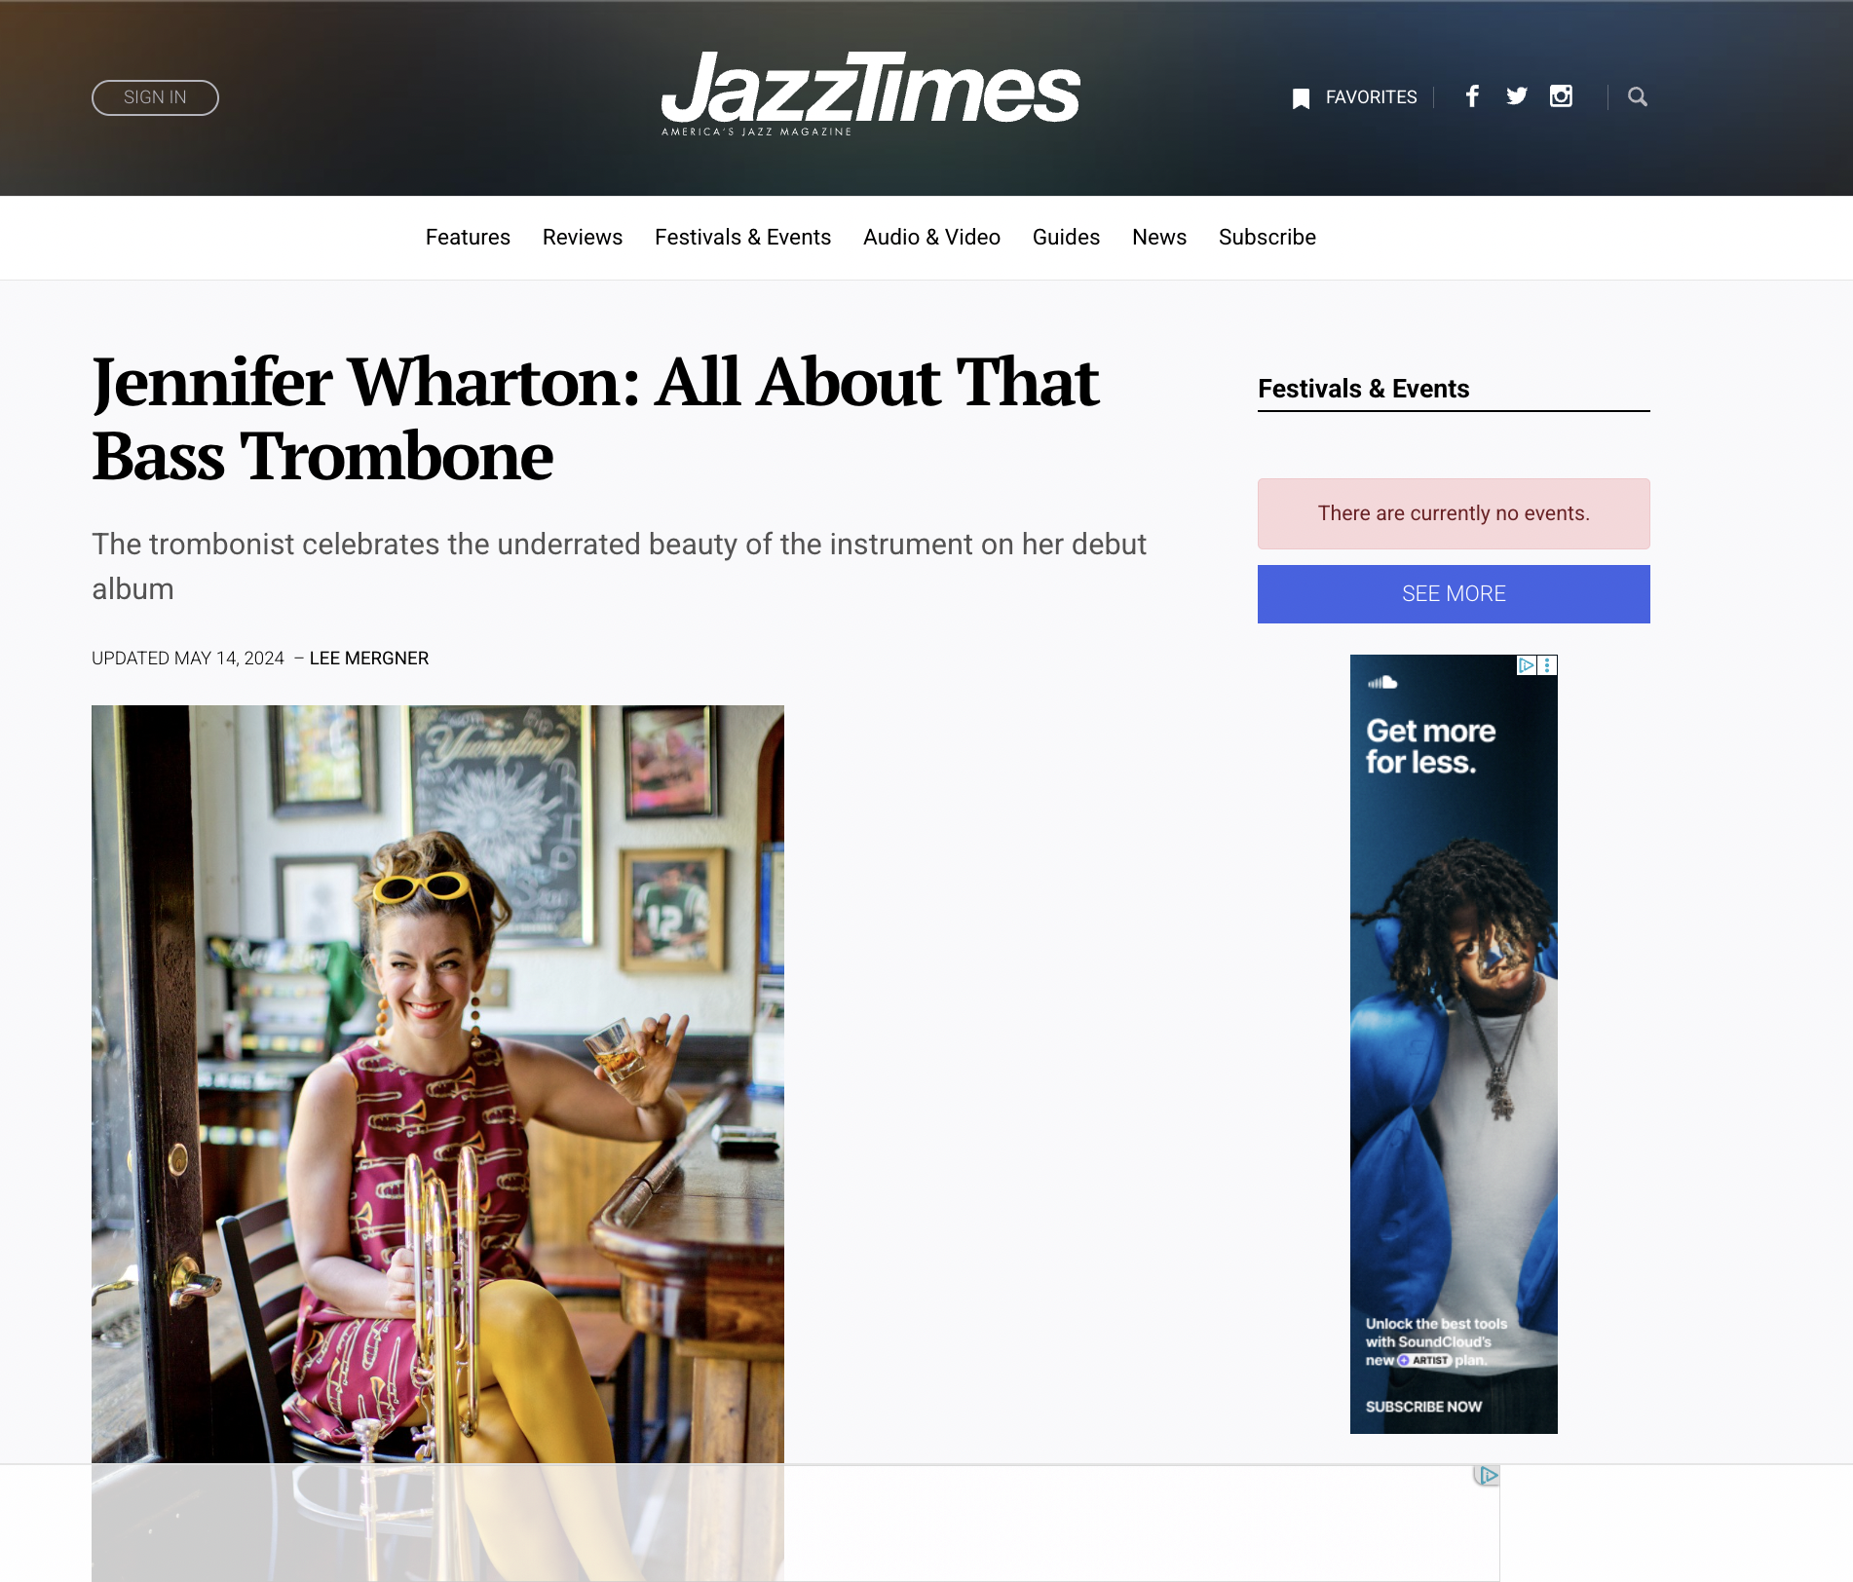The image size is (1853, 1582).
Task: Click the search magnifier icon
Action: pos(1638,96)
